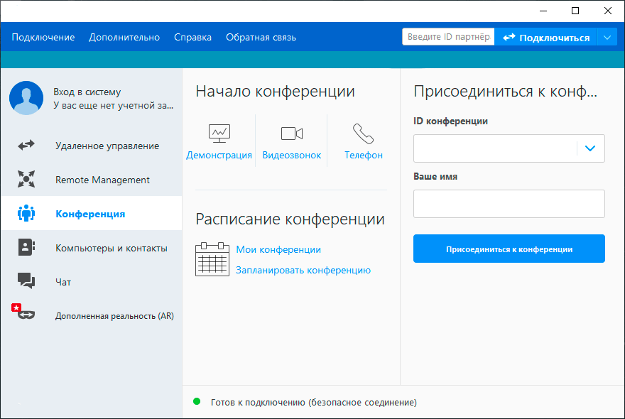
Task: Click the Присоединиться к конф... heading
Action: point(506,92)
